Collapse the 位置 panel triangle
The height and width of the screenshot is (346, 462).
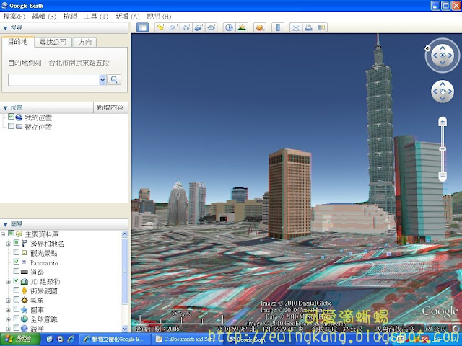click(5, 108)
